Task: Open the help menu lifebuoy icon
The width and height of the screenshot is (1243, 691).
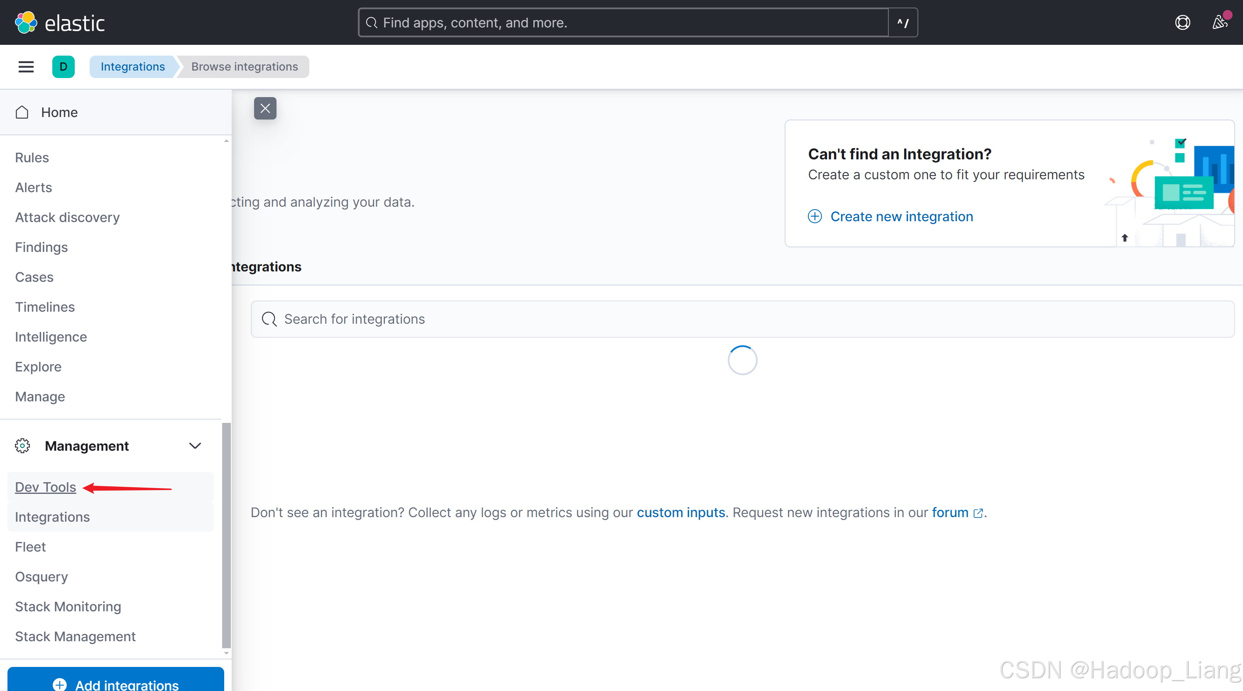Action: pyautogui.click(x=1182, y=23)
